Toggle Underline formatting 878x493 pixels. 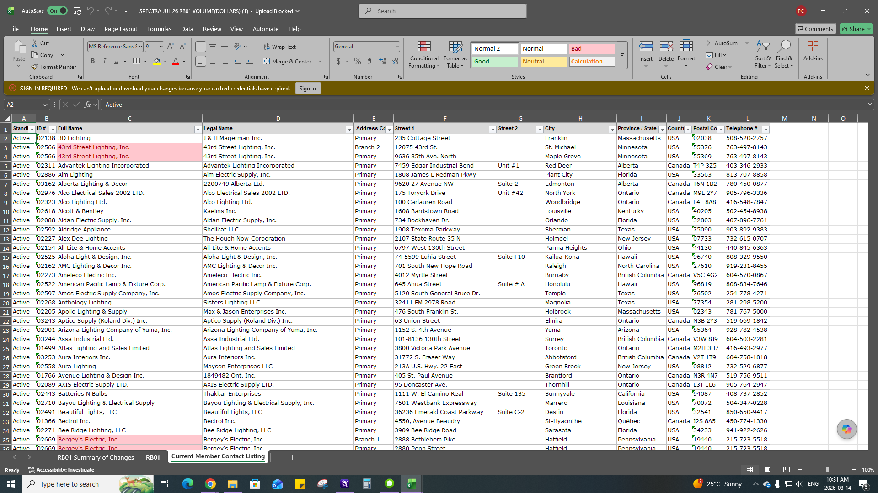pyautogui.click(x=116, y=61)
